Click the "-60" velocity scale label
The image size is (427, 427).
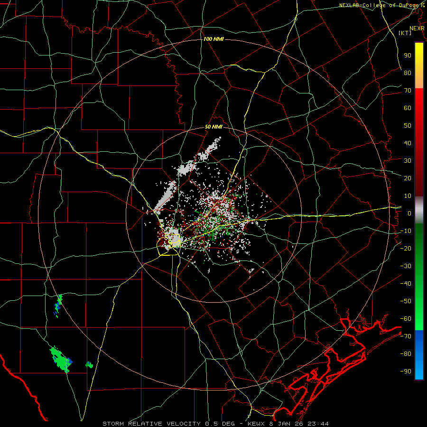406,319
